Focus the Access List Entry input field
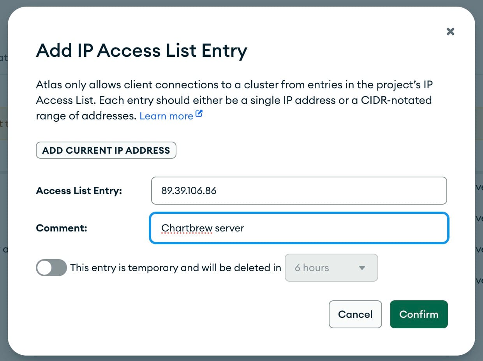This screenshot has width=483, height=361. [x=299, y=191]
